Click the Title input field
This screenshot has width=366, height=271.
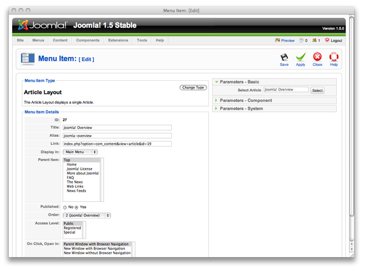[x=117, y=127]
